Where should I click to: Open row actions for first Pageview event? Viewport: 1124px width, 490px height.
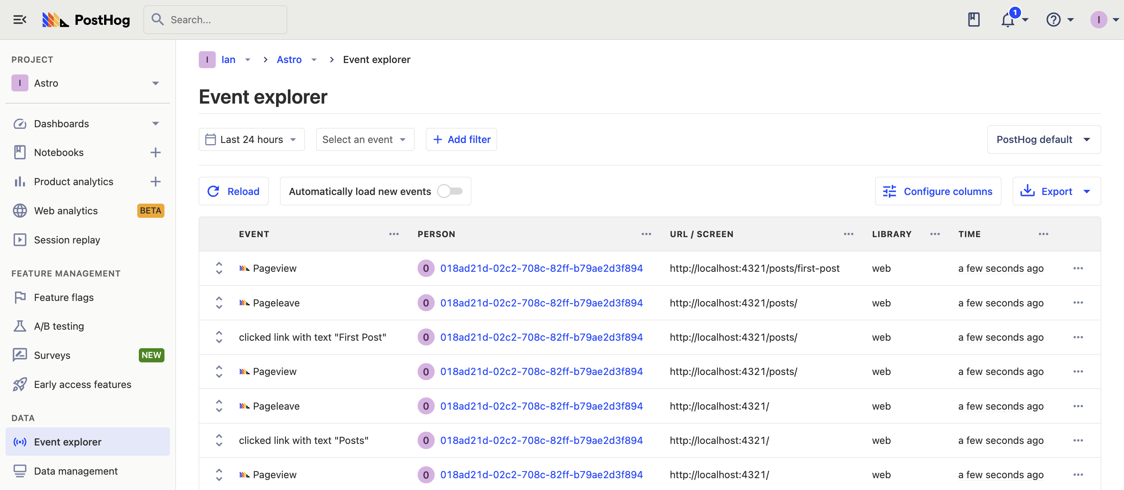point(1078,269)
